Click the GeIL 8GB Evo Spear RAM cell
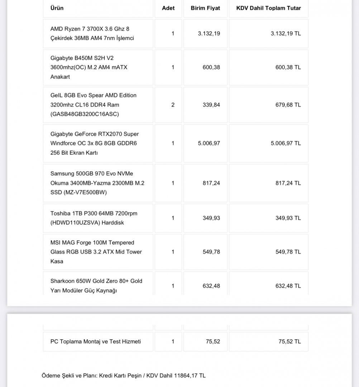The width and height of the screenshot is (359, 387). [x=94, y=105]
